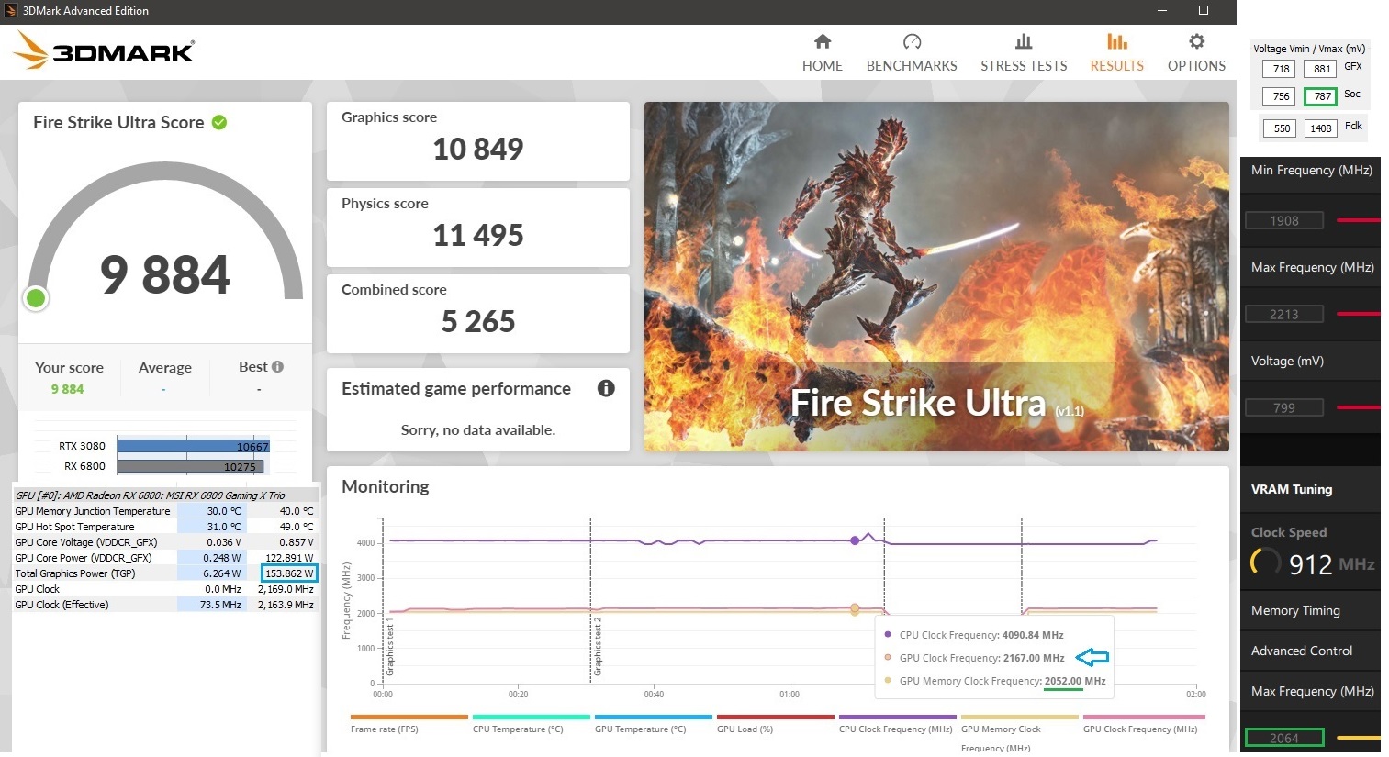Adjust Min Frequency red slider
1389x757 pixels.
click(x=1359, y=220)
